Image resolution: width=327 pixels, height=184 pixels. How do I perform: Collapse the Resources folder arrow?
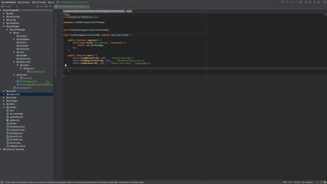[x=14, y=62]
